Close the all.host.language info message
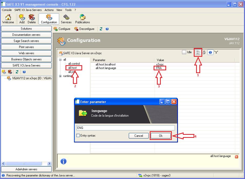The image size is (245, 179). point(237,157)
